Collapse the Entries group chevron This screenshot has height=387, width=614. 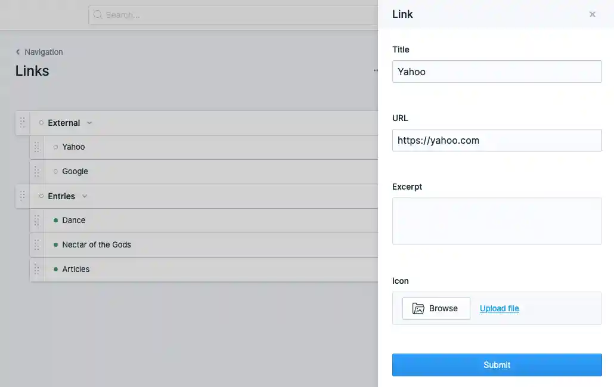(84, 196)
